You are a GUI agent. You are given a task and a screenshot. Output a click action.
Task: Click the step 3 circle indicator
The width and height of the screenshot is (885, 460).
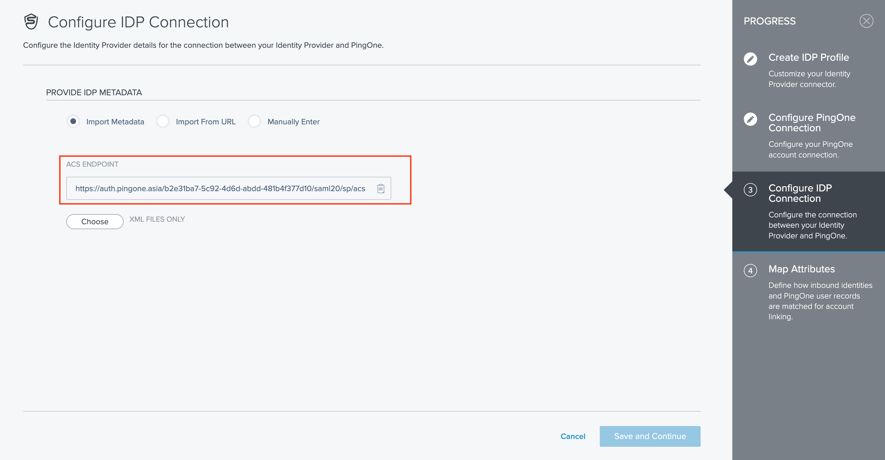(751, 190)
